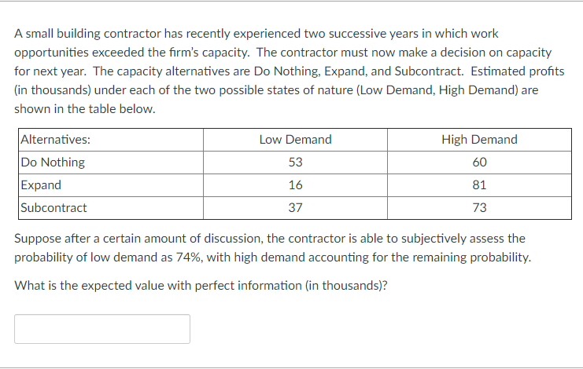
Task: Click the expected value question sentence
Action: tap(201, 286)
